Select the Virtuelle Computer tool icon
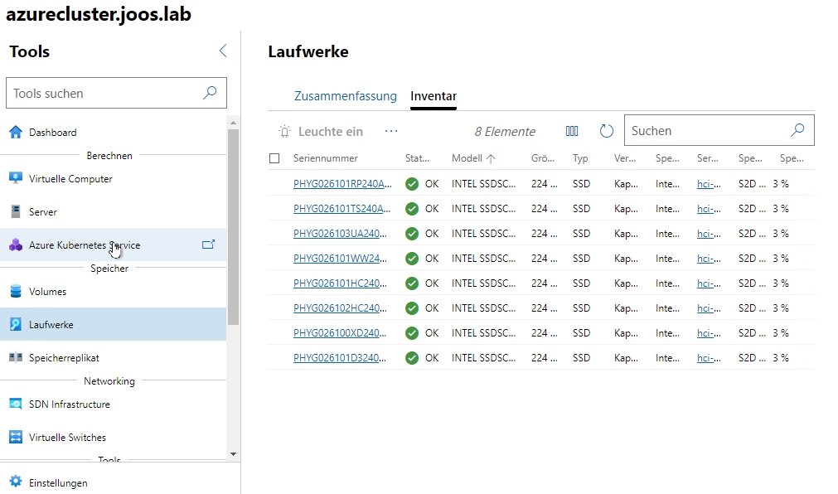 (x=17, y=178)
